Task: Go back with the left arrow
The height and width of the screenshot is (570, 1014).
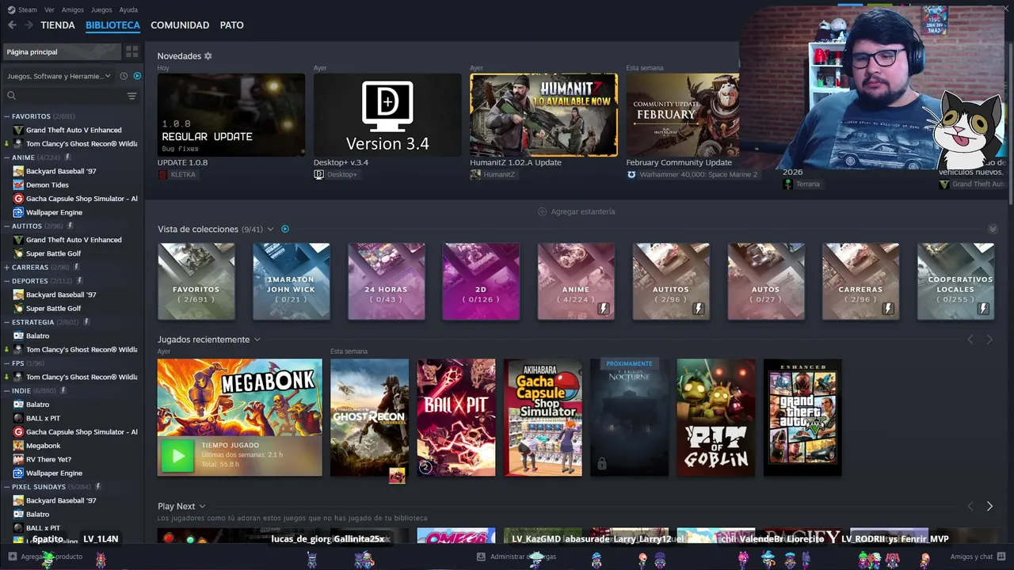Action: tap(12, 25)
